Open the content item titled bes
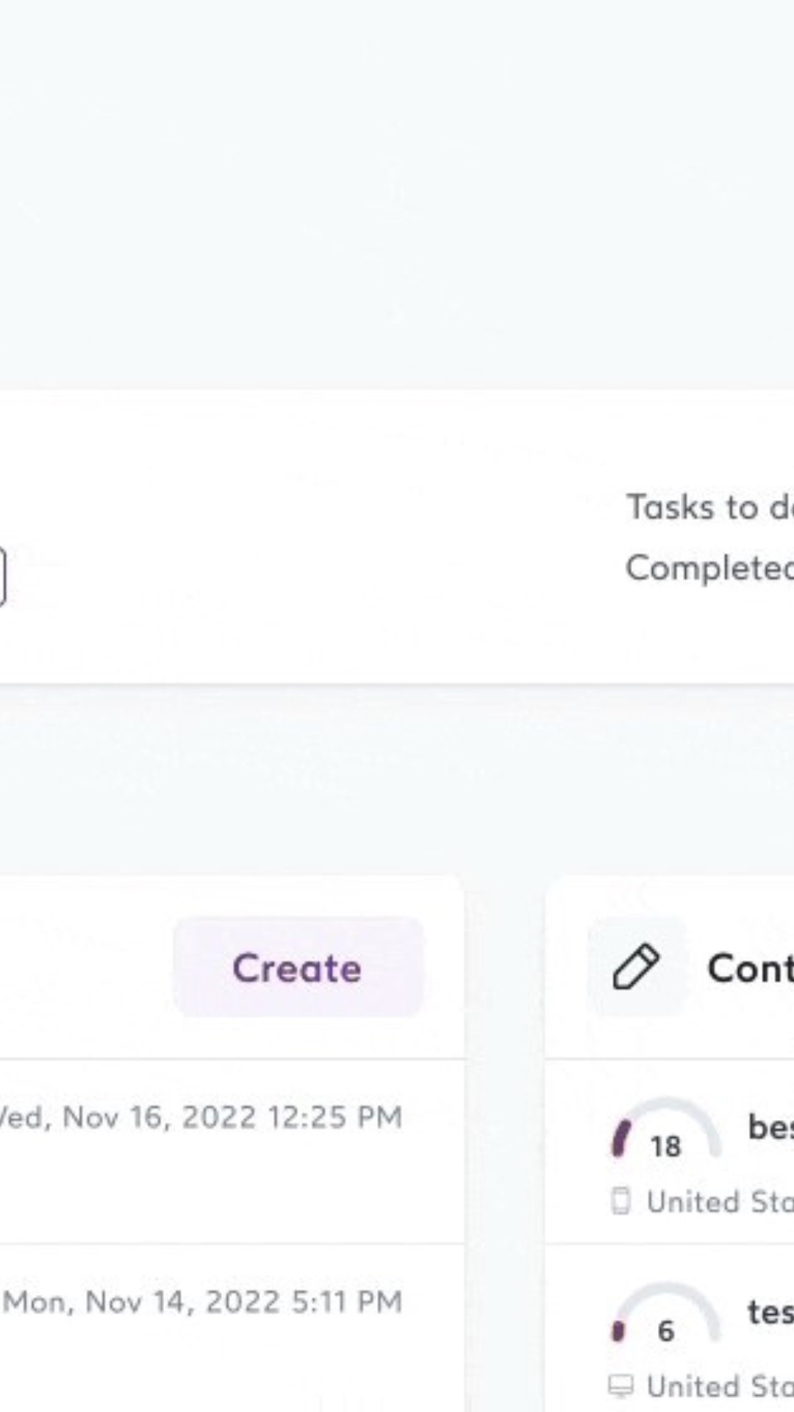The height and width of the screenshot is (1412, 794). pyautogui.click(x=770, y=1127)
